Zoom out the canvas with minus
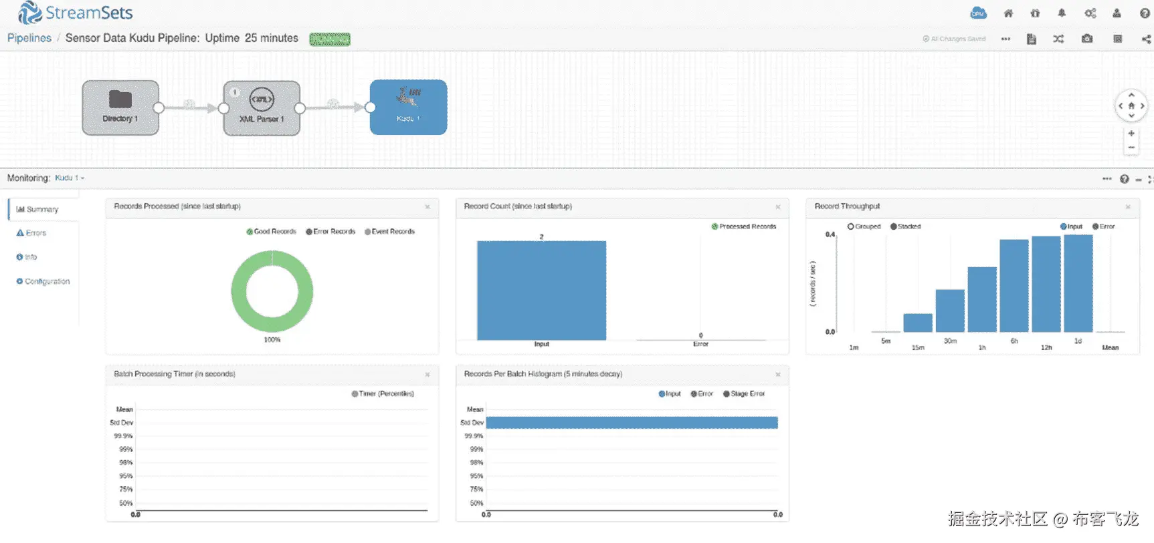This screenshot has width=1154, height=543. 1131,148
